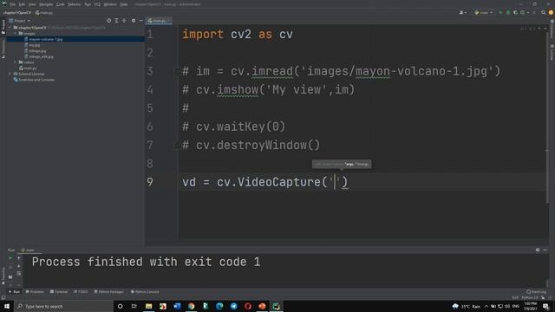Screen dimensions: 555x312
Task: Open the Run tool window tab at bottom
Action: [x=14, y=292]
